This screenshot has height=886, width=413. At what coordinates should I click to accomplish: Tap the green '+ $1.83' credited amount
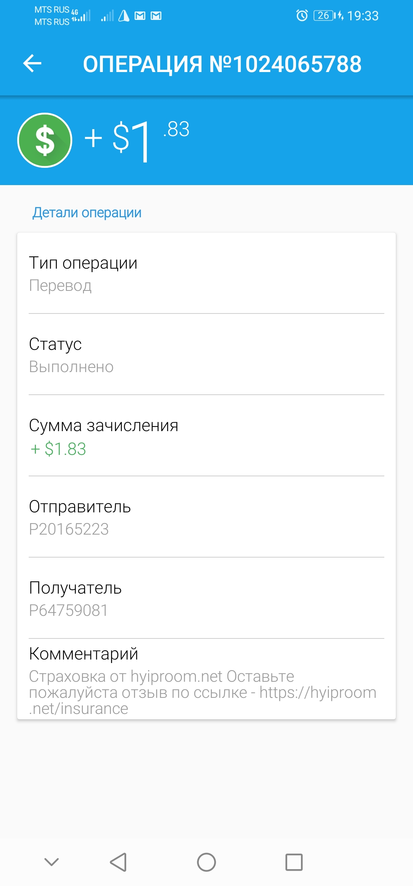58,449
